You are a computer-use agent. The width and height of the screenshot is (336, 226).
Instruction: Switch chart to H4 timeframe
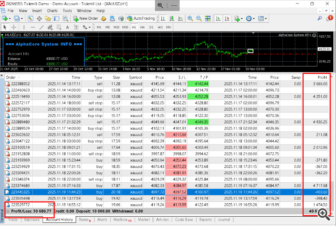(x=143, y=27)
